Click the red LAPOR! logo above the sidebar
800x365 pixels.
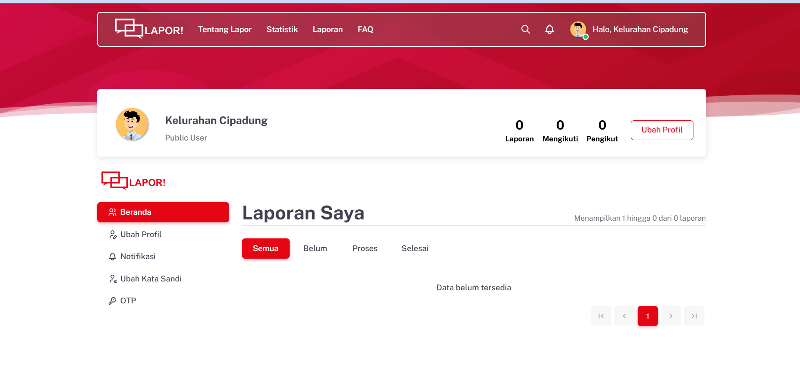[x=133, y=181]
